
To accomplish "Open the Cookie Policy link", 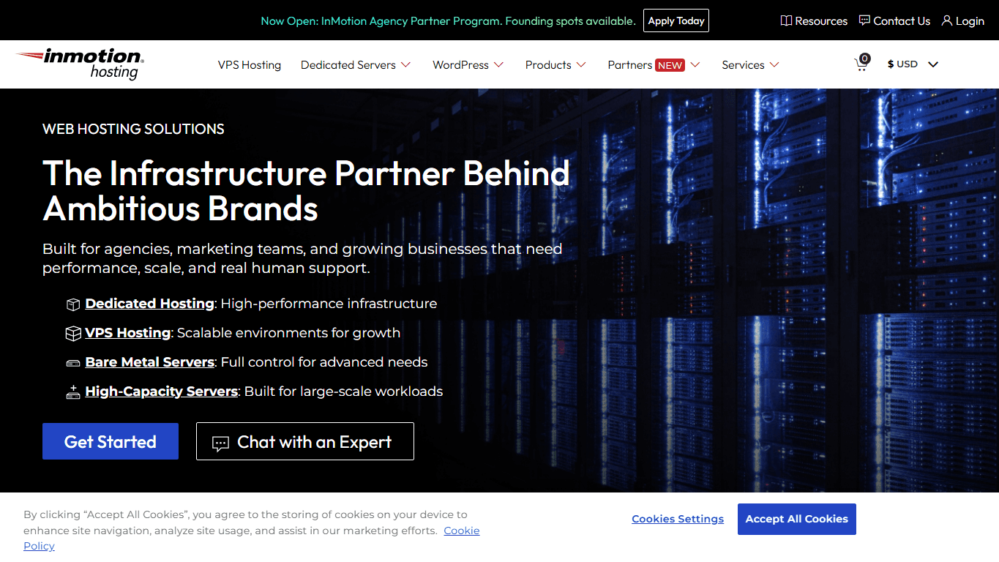I will tap(461, 531).
